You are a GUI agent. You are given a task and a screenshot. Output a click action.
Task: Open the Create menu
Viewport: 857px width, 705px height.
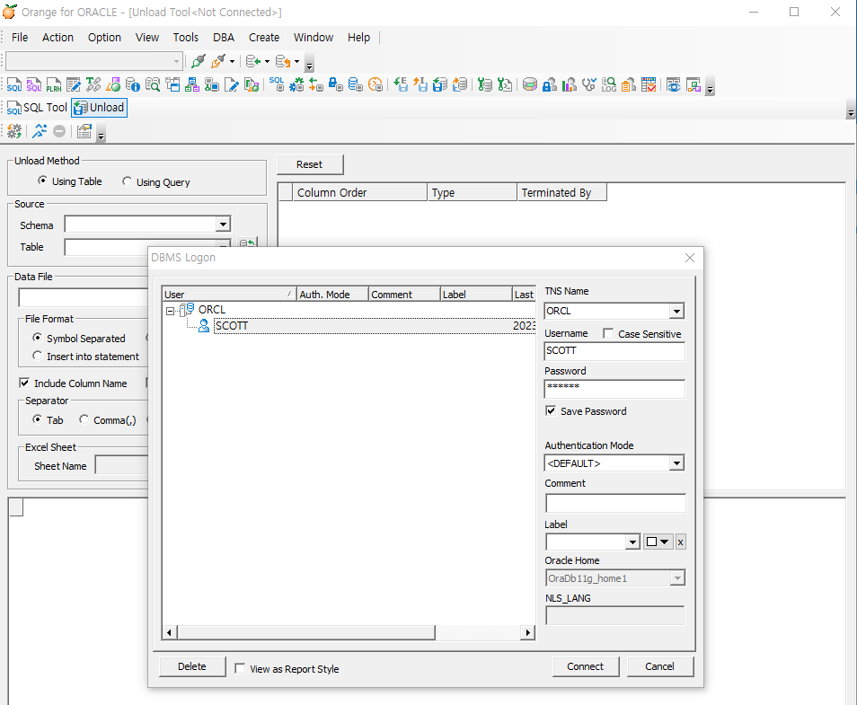[264, 37]
